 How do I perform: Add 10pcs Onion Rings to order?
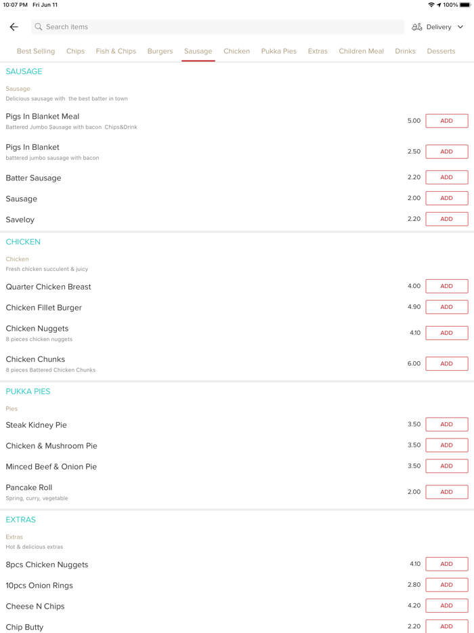446,585
